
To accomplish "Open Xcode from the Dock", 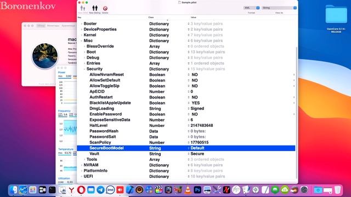I will tap(129, 190).
